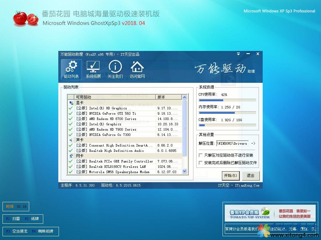Enable 安装完成后删除已解压驱动文件 checkbox
Viewport: 321px width, 240px height.
pyautogui.click(x=201, y=163)
